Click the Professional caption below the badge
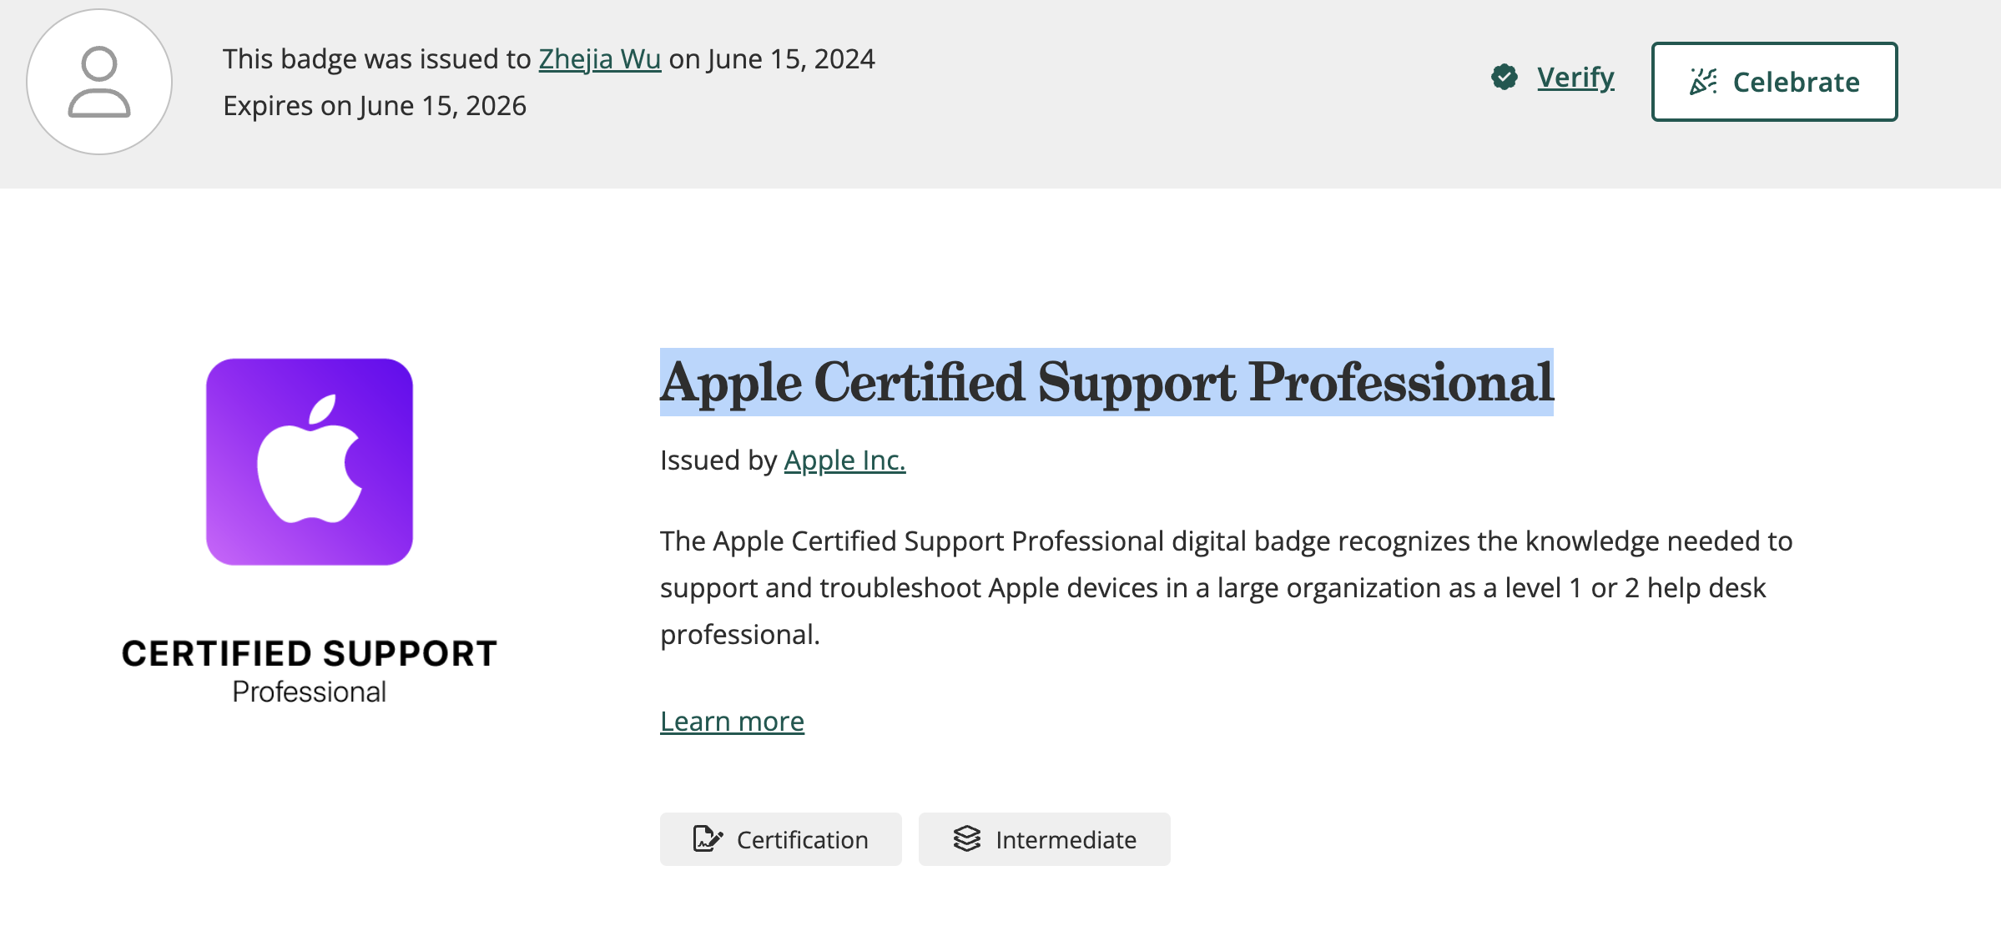 point(309,692)
